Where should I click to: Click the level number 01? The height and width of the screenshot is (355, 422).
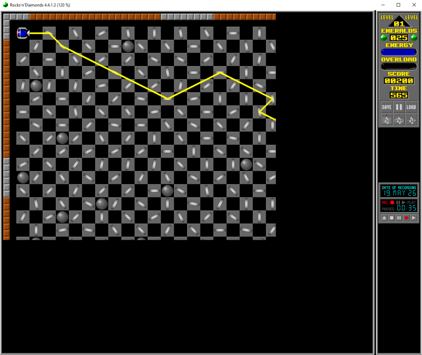[399, 24]
